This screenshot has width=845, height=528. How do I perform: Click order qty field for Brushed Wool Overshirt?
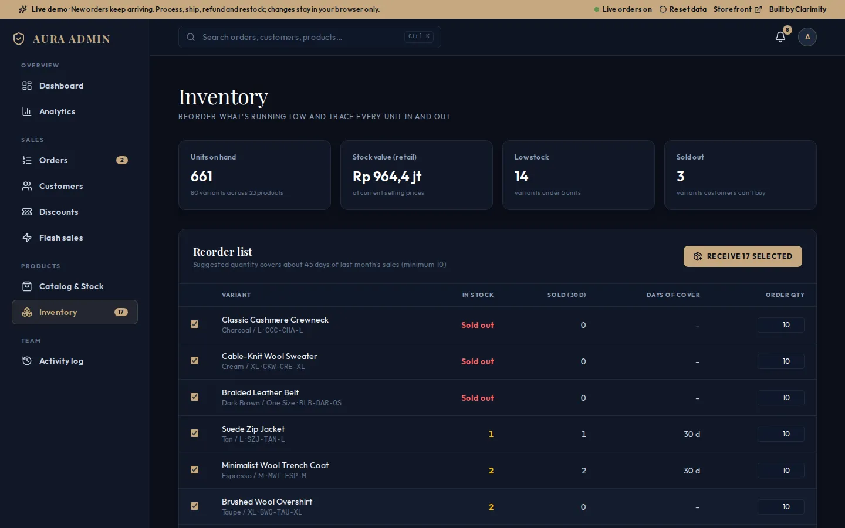(x=781, y=507)
